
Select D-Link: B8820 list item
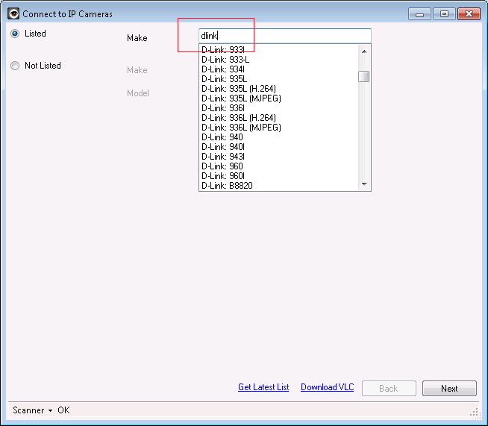(x=227, y=186)
